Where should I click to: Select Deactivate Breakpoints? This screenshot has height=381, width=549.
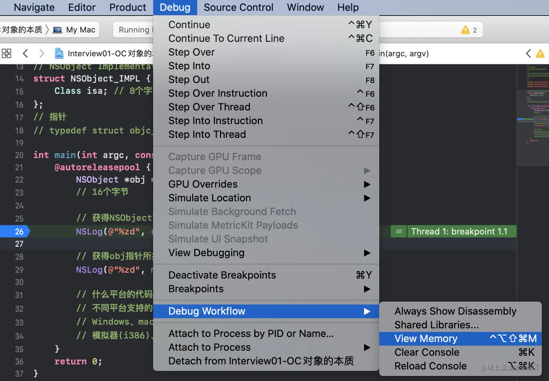click(266, 275)
